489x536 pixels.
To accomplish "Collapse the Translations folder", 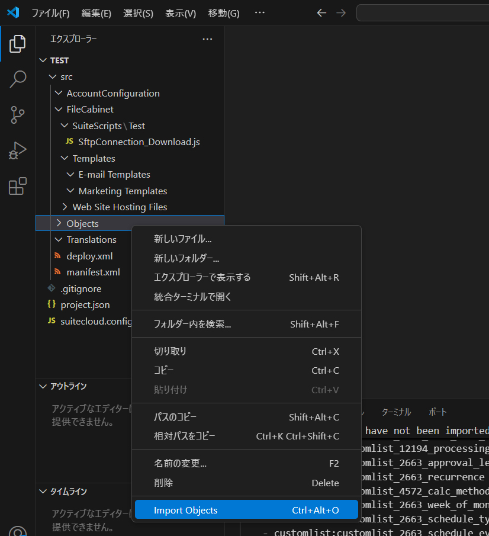I will [59, 240].
